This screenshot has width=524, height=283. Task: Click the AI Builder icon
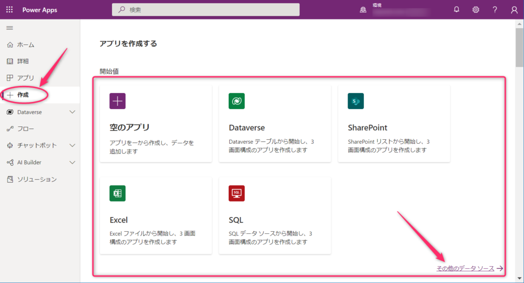(10, 162)
